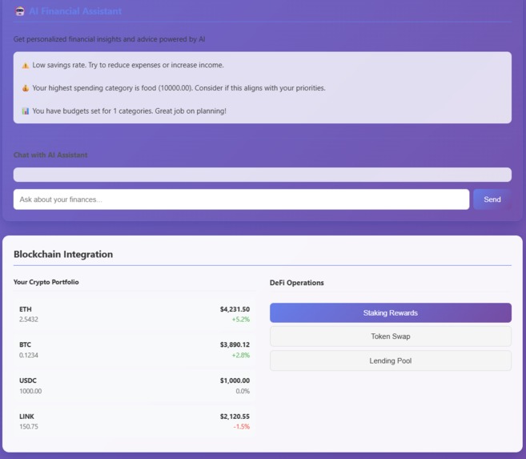
Task: Click the warning icon for low savings rate
Action: (x=25, y=66)
